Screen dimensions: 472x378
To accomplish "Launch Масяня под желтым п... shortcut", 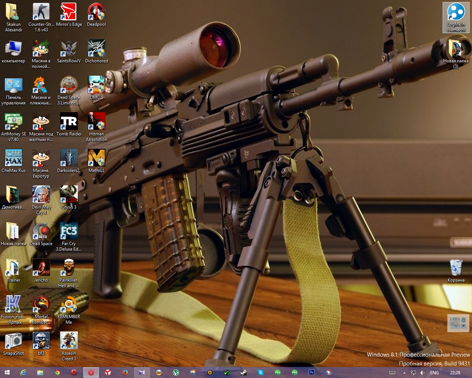I will pyautogui.click(x=41, y=127).
